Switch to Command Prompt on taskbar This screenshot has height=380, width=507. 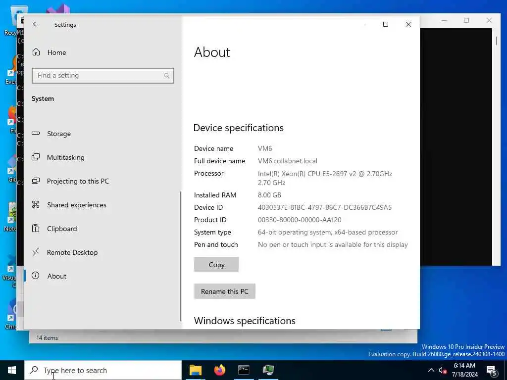coord(244,370)
